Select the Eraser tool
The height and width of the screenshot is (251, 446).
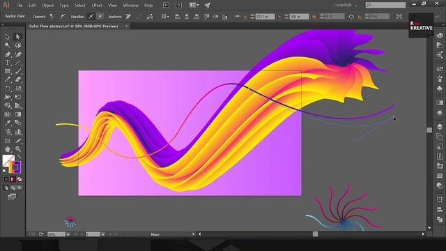[18, 80]
